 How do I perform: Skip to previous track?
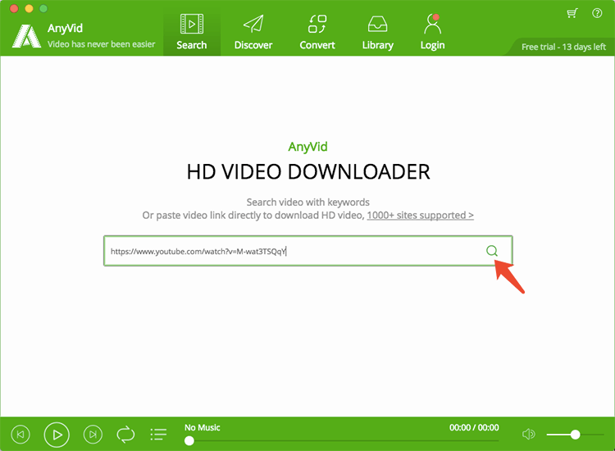click(x=20, y=435)
